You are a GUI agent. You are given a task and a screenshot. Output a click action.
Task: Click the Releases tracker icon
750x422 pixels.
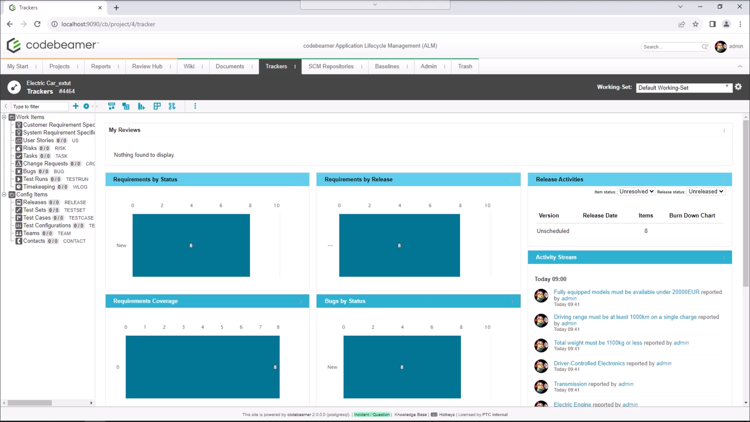tap(19, 202)
